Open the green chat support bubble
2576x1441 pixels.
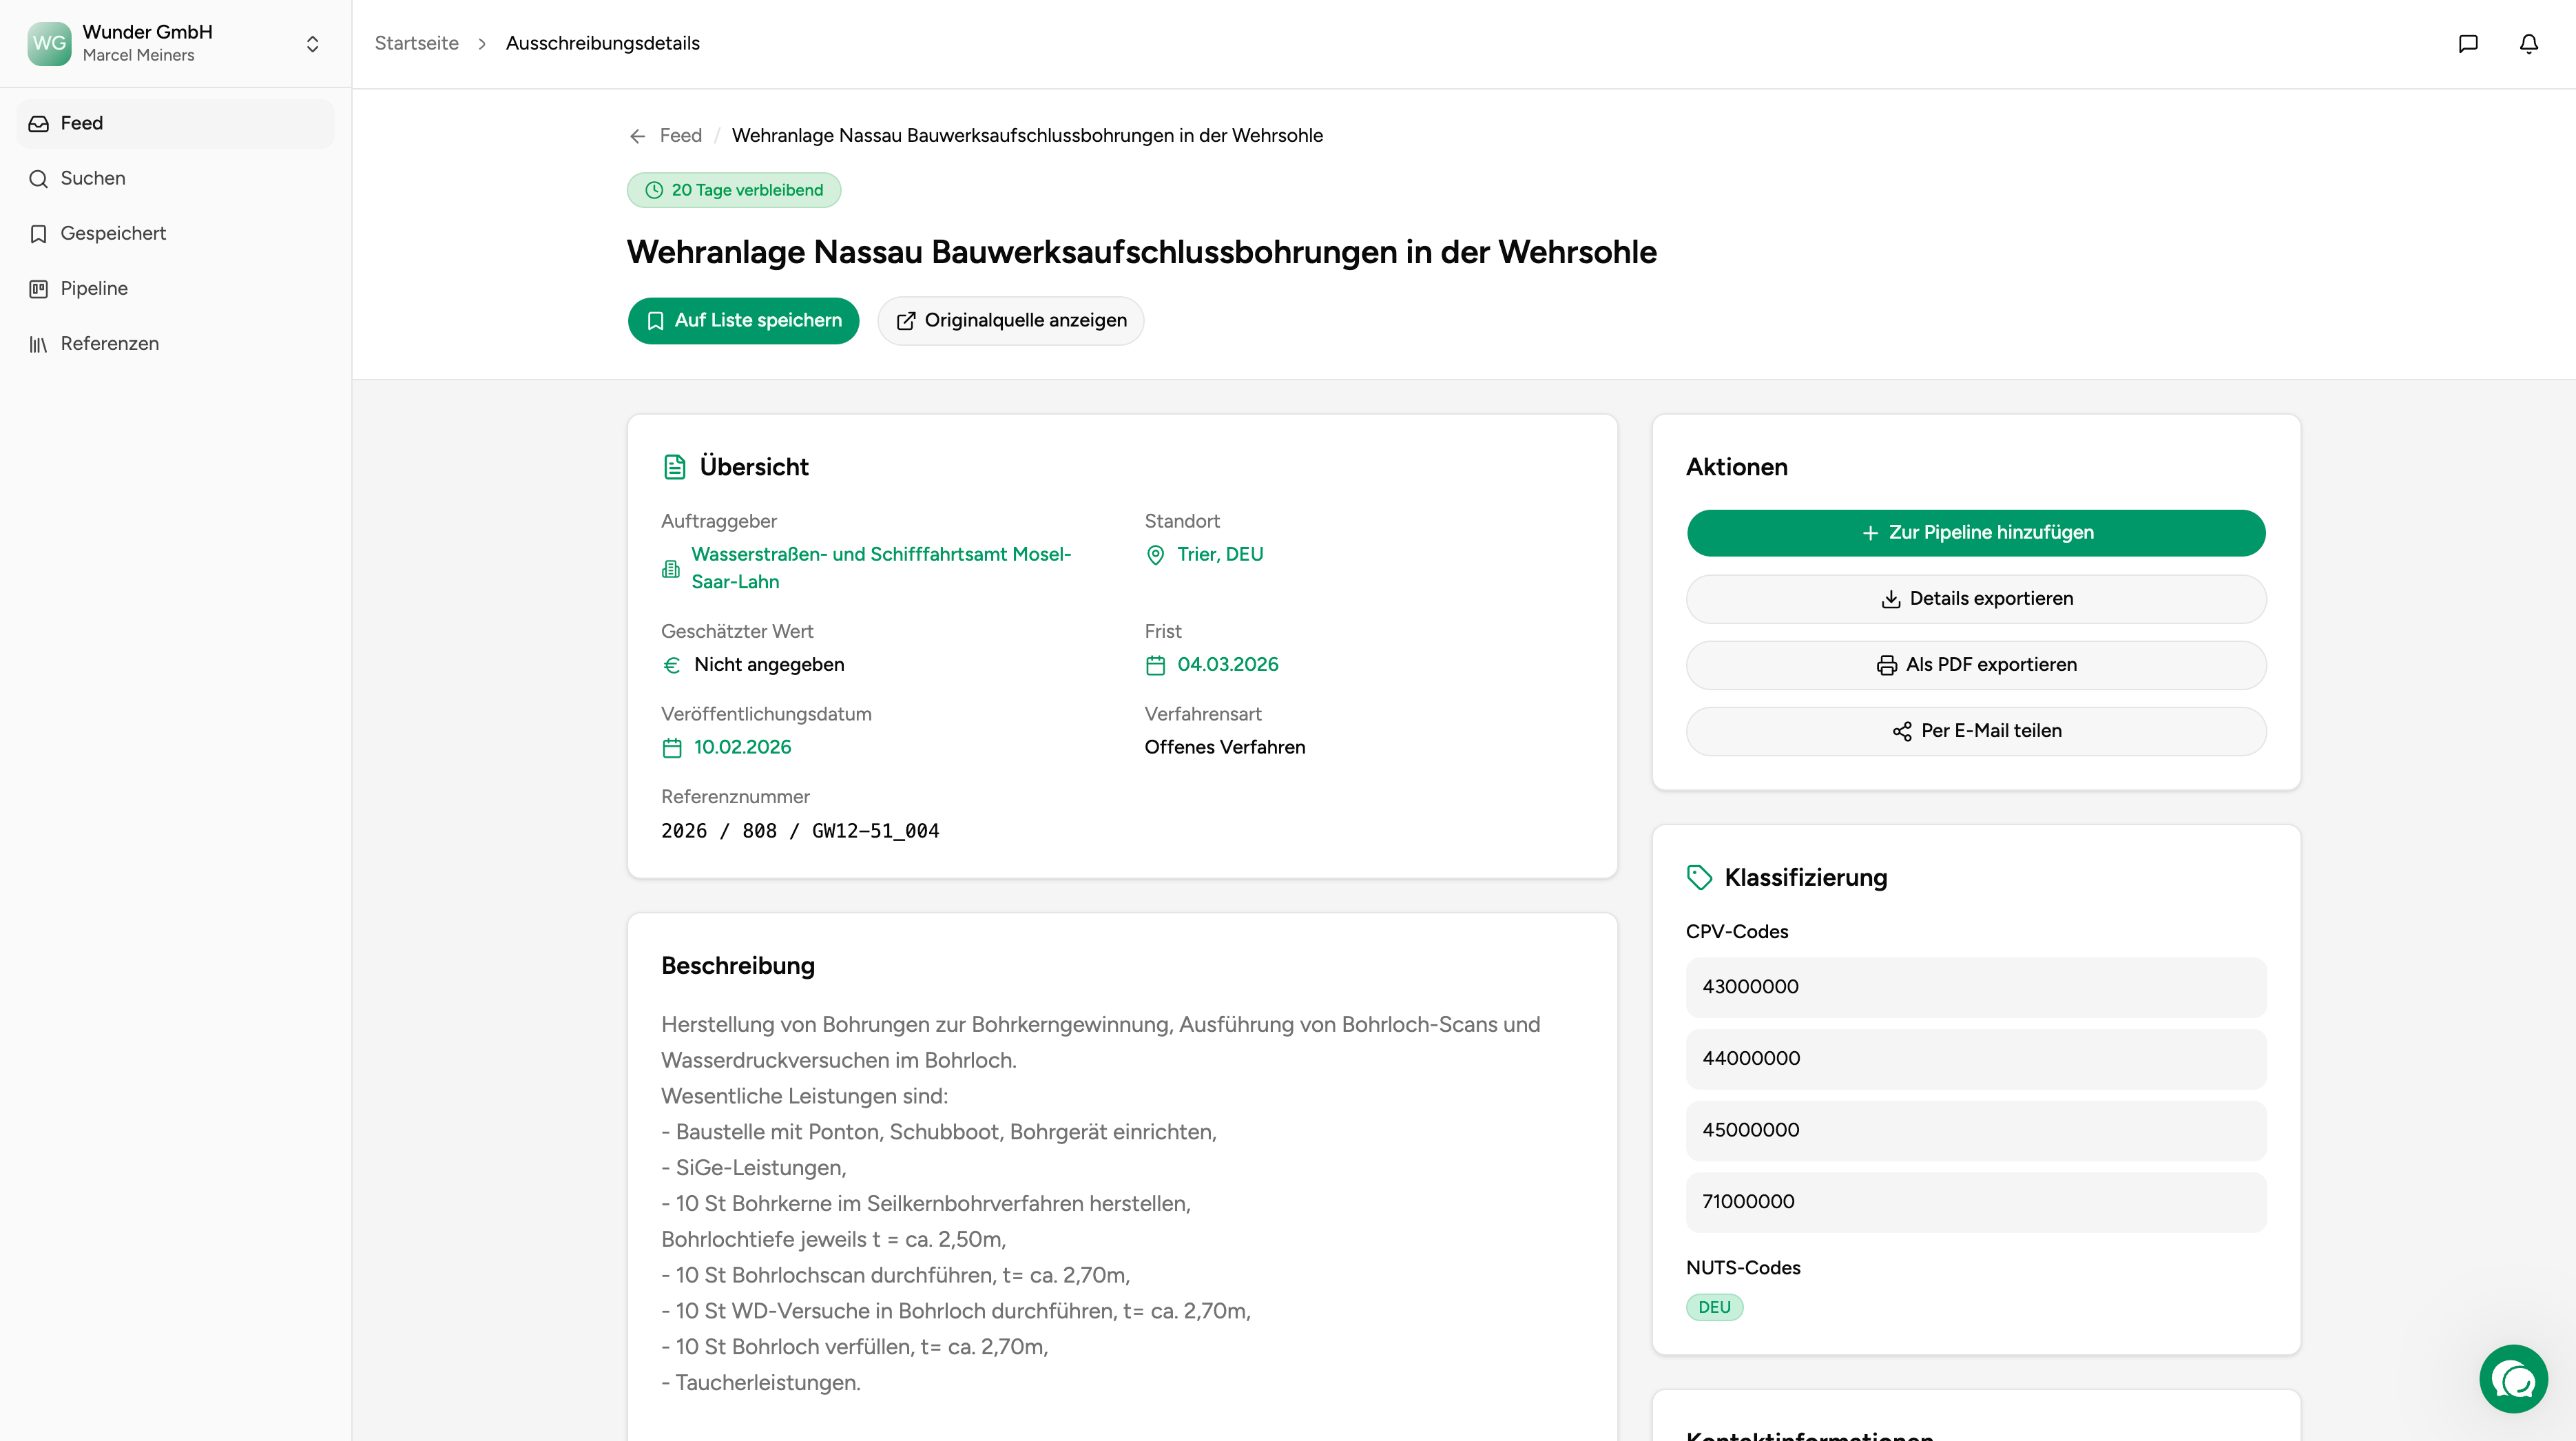2513,1378
